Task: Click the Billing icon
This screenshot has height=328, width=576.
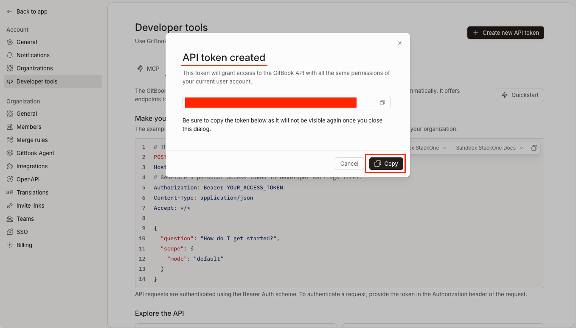Action: click(10, 245)
